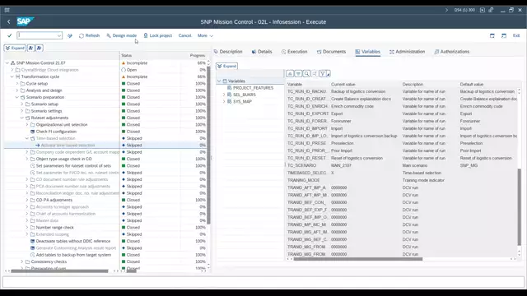Select MAIN_2107 current value cell

point(341,165)
